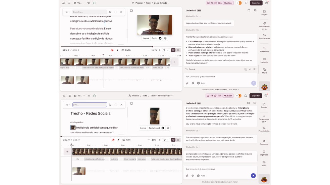Viewport: 330px width, 185px height.
Task: Open Mídia panel in Redes Sociais window
Action: click(x=264, y=164)
